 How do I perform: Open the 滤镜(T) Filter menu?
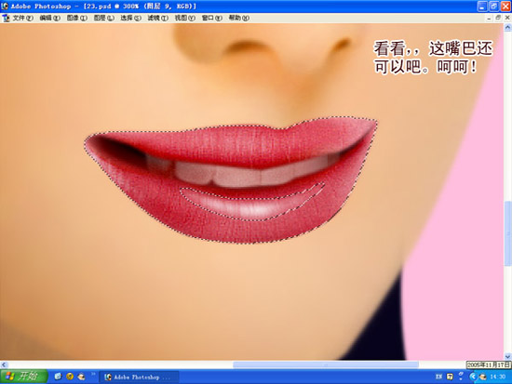pyautogui.click(x=158, y=18)
